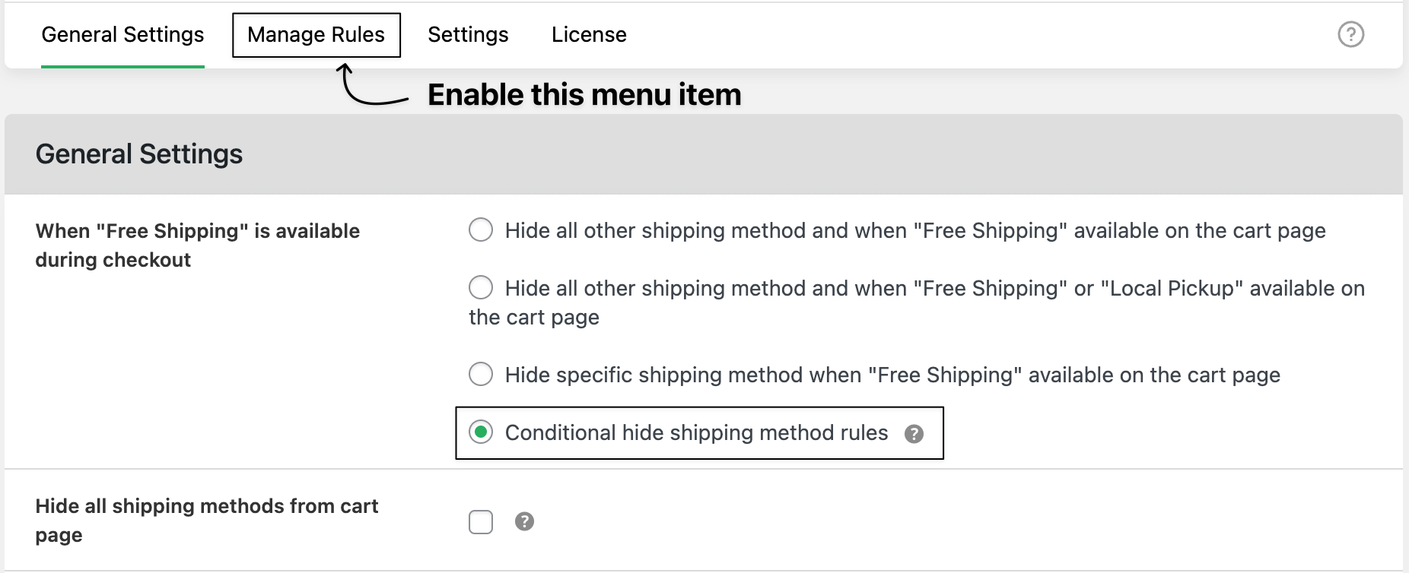The height and width of the screenshot is (573, 1409).
Task: Select hide Free Shipping or Local Pickup option
Action: pos(480,287)
